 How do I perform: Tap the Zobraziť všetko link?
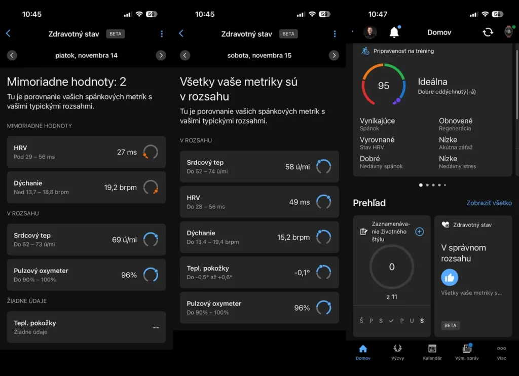tap(489, 203)
